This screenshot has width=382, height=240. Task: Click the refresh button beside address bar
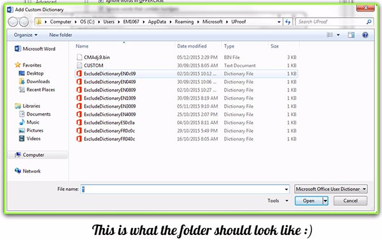(x=288, y=22)
